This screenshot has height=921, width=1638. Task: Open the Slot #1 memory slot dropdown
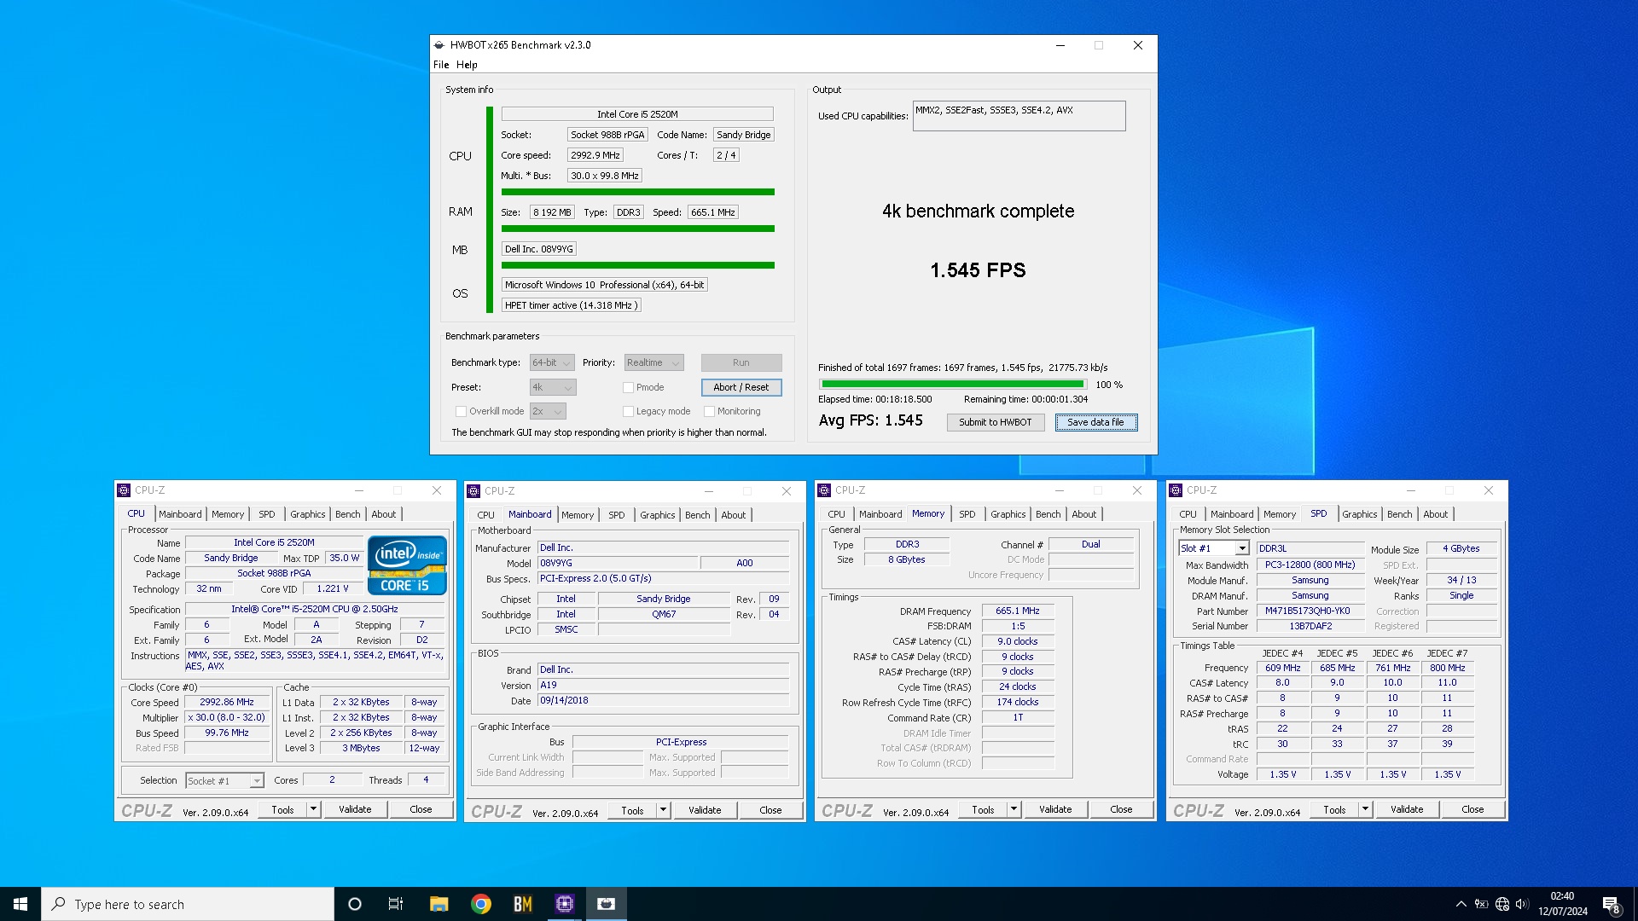(x=1214, y=548)
